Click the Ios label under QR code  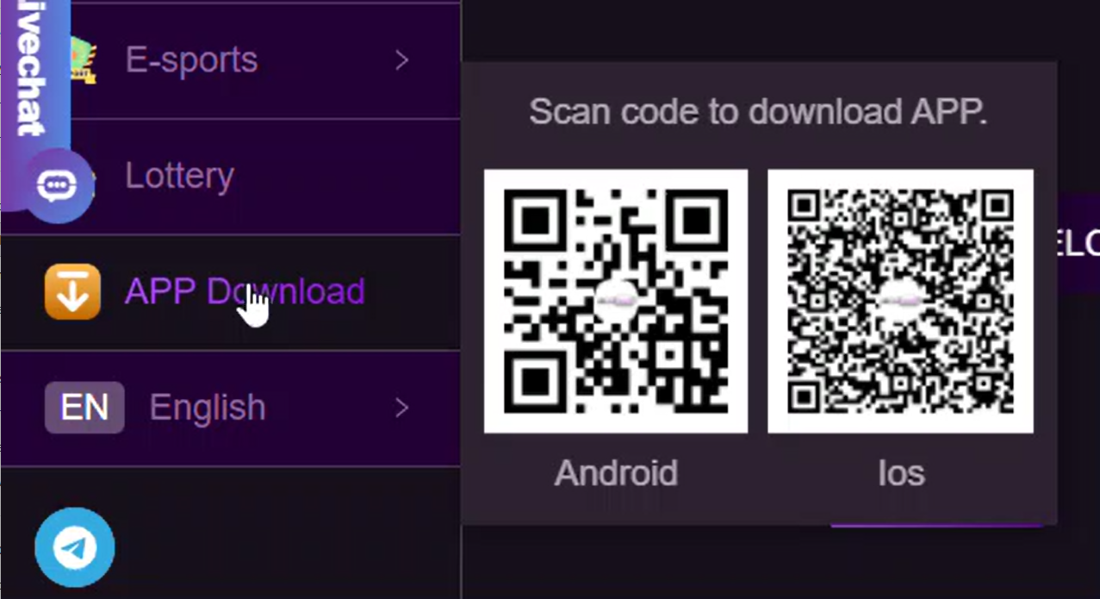(x=901, y=473)
